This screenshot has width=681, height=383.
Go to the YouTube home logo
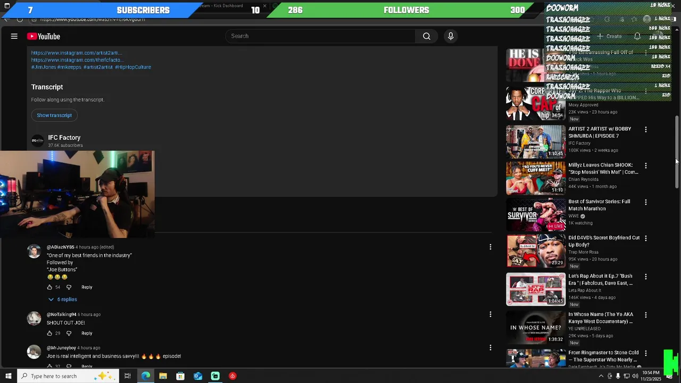pos(44,36)
